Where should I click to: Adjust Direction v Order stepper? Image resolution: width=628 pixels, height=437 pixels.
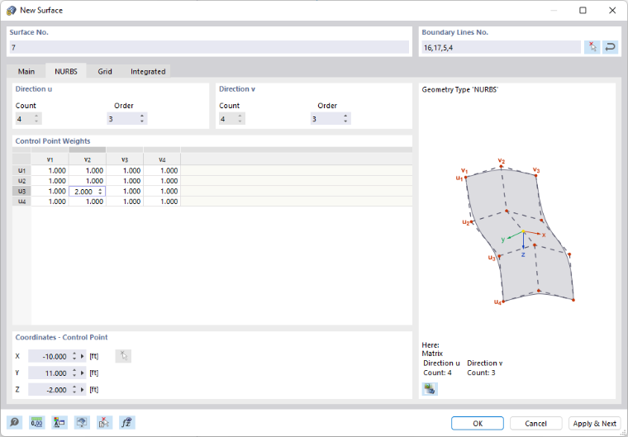(345, 119)
